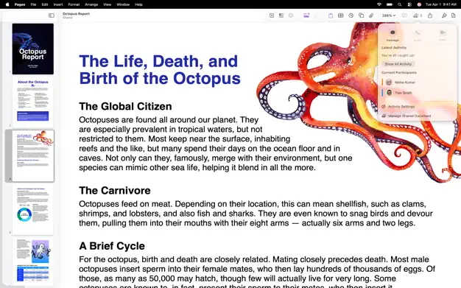Click Latest Activity label in popover
The width and height of the screenshot is (461, 288).
pyautogui.click(x=394, y=48)
